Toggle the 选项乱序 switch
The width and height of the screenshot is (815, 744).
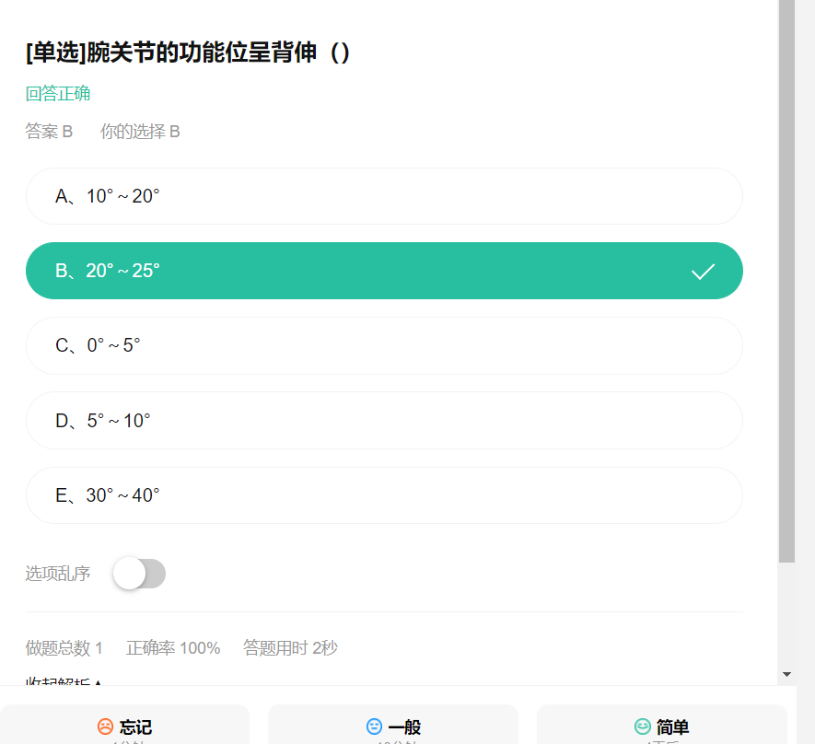(139, 574)
